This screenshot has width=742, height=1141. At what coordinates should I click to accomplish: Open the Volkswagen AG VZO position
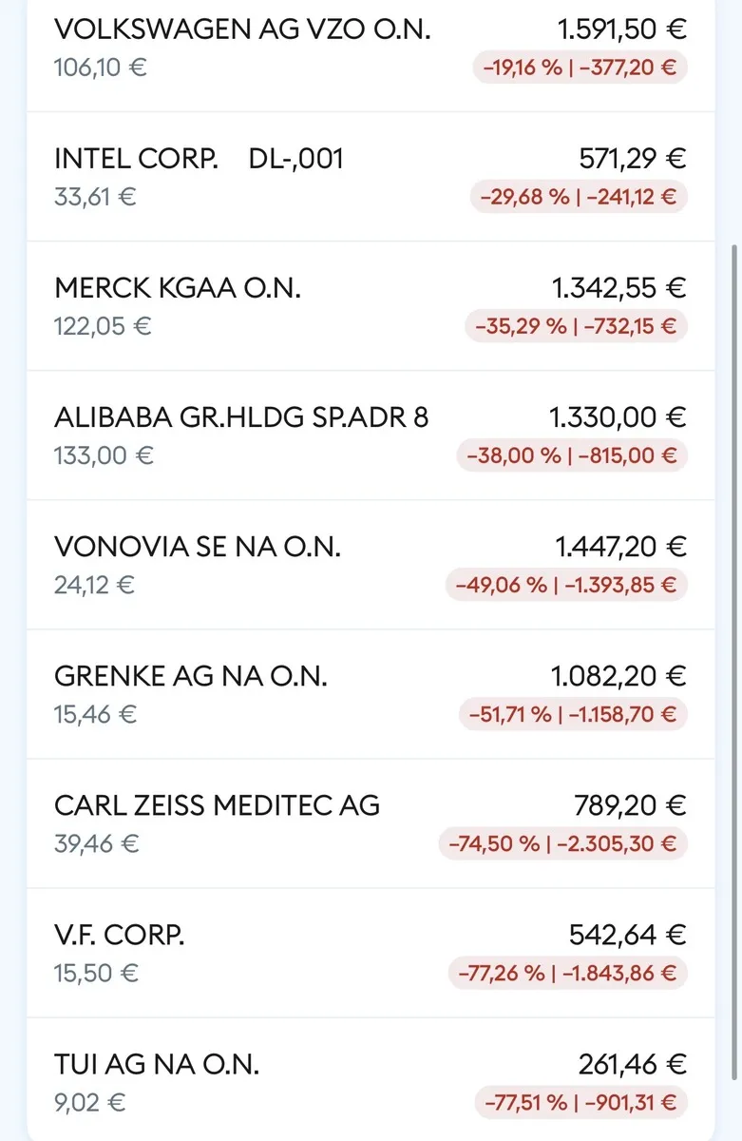[x=242, y=29]
